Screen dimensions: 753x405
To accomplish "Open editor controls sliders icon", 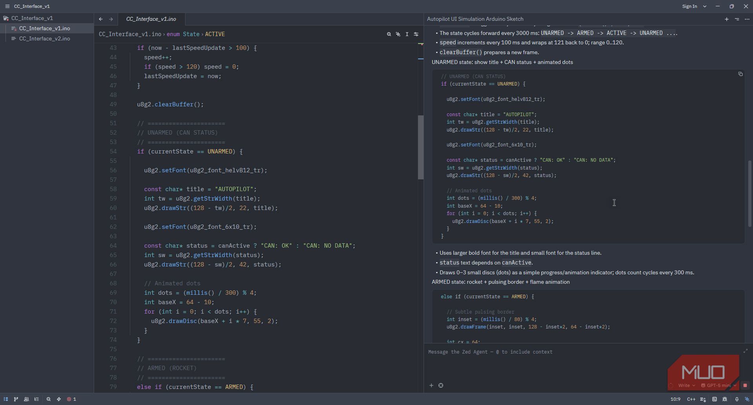I will [416, 34].
